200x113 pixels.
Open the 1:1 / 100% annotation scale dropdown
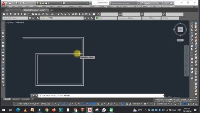(x=137, y=104)
